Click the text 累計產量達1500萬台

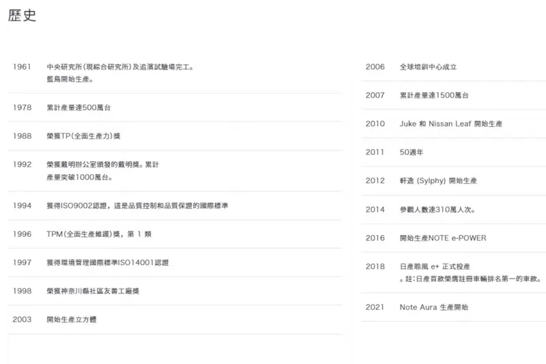coord(434,95)
